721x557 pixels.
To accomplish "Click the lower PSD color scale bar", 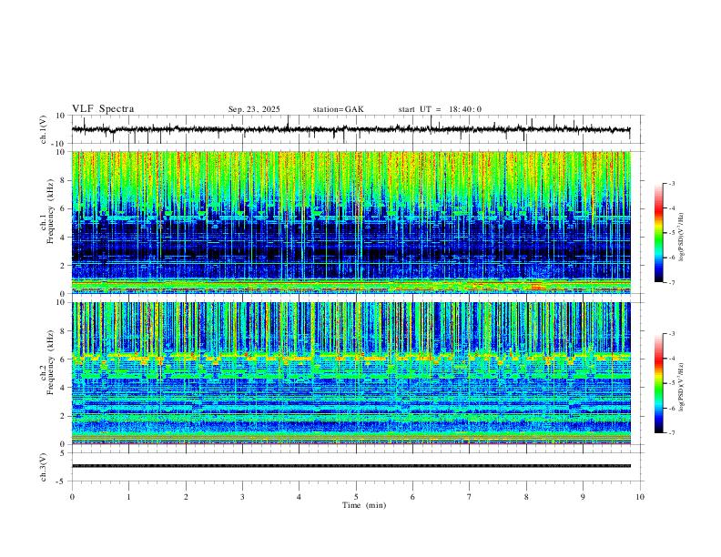I will click(x=658, y=383).
